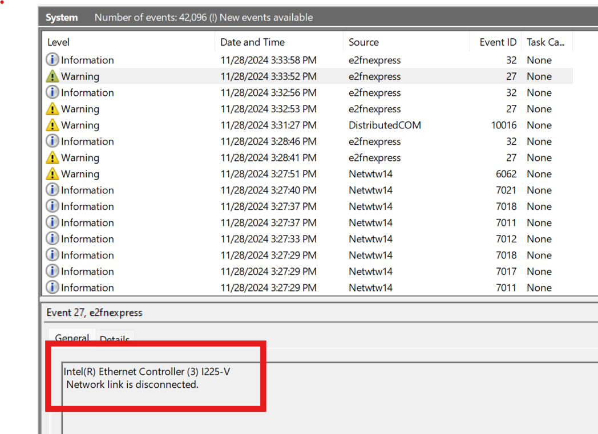Click the Information icon on the 3:32:56 PM e2fnexpress event
598x434 pixels.
pyautogui.click(x=52, y=92)
